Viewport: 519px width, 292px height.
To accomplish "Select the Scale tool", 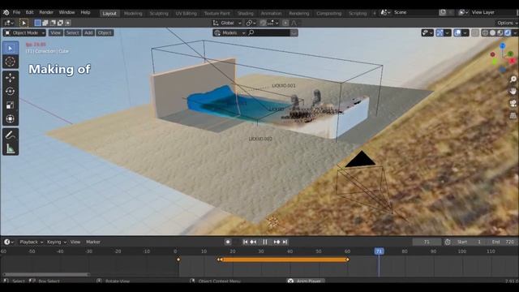I will pyautogui.click(x=11, y=105).
